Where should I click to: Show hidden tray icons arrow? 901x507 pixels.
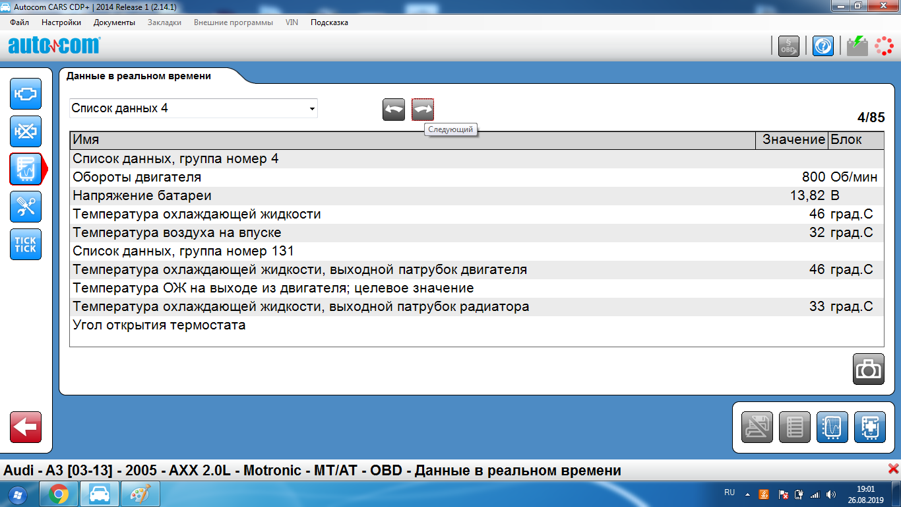point(747,494)
